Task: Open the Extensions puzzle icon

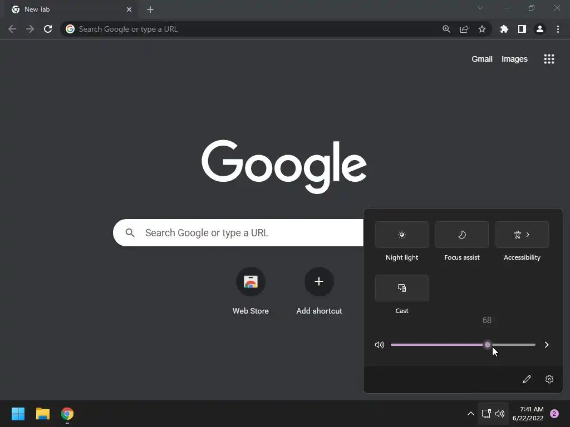Action: [x=504, y=29]
